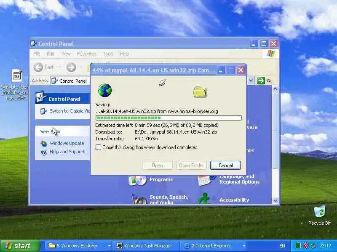Screen dimensions: 337x252
Task: Click Control Panel scrollbar up arrow
Action: (275, 89)
